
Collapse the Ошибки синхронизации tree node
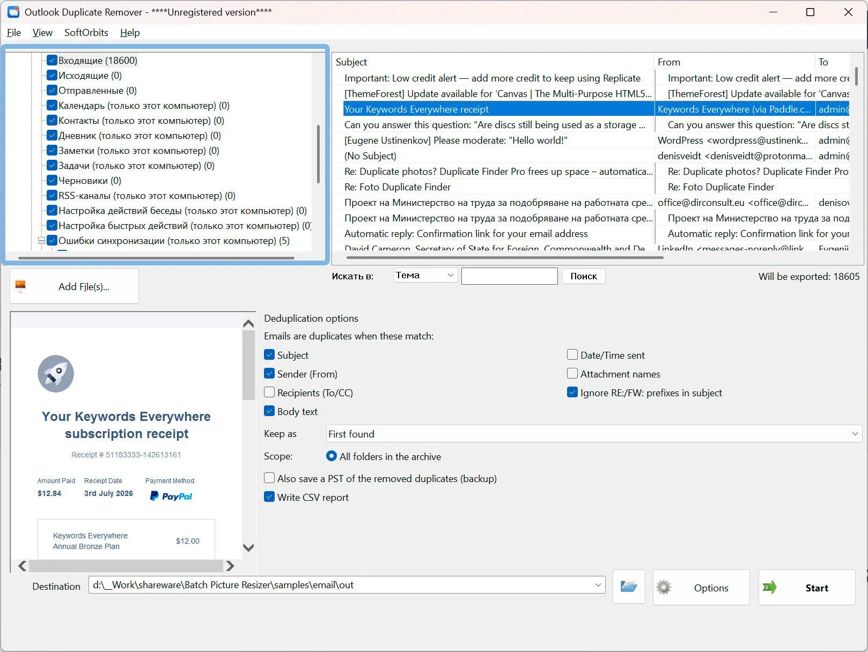(41, 241)
